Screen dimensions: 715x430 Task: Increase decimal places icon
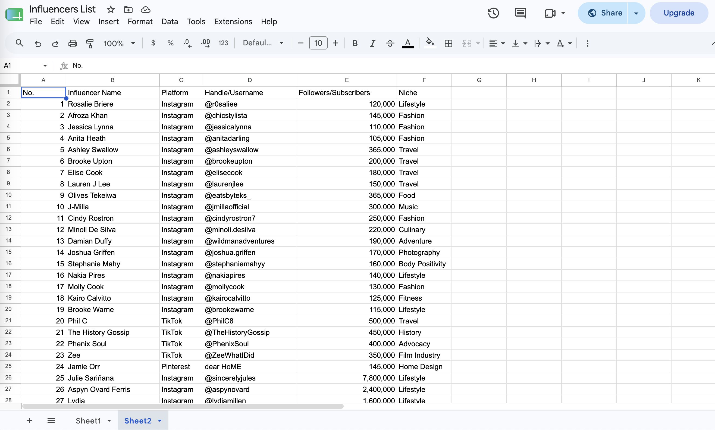206,43
